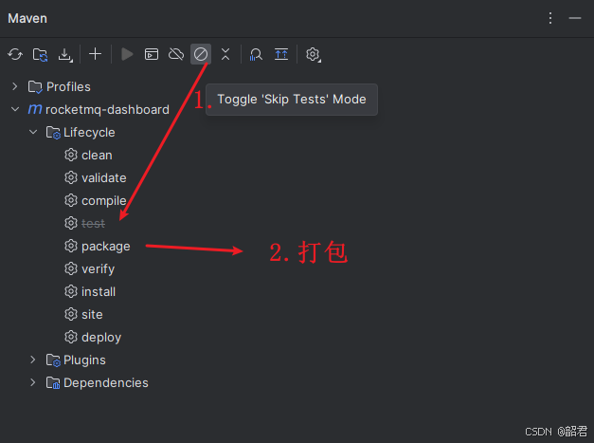Image resolution: width=594 pixels, height=443 pixels.
Task: Download sources and documentation icon
Action: 65,55
